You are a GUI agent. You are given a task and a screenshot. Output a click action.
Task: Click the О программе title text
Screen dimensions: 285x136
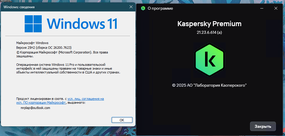[160, 8]
